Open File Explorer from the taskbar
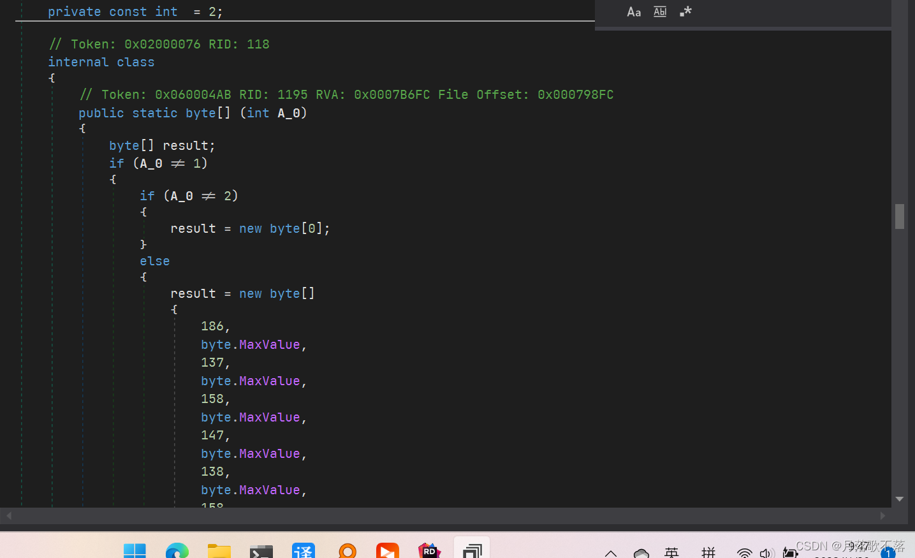 (219, 552)
